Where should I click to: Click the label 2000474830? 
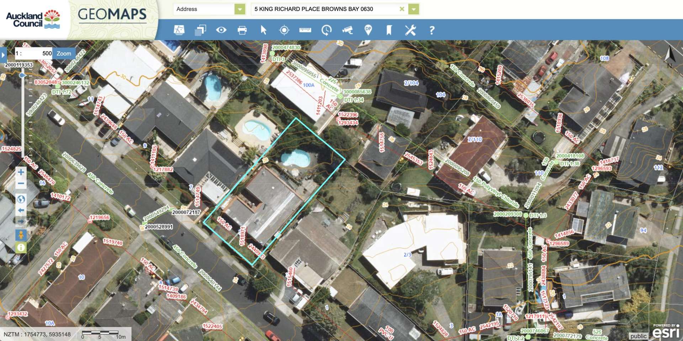[286, 48]
